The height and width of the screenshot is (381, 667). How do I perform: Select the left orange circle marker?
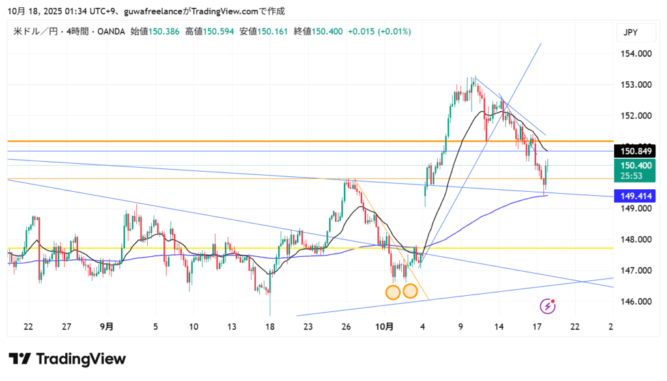point(393,292)
